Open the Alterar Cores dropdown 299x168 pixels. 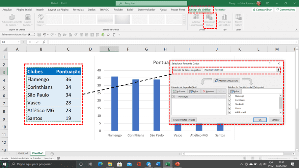[40, 20]
